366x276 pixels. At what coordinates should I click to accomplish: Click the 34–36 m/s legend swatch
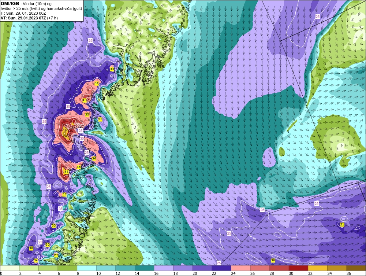pos(337,268)
